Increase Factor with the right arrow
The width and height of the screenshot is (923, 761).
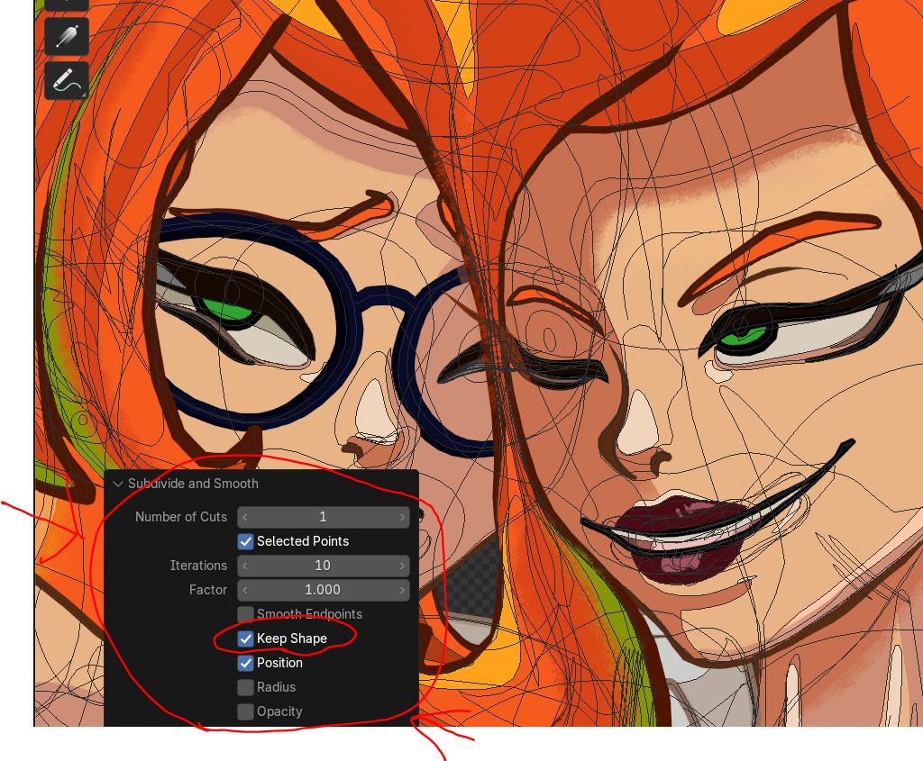(402, 590)
